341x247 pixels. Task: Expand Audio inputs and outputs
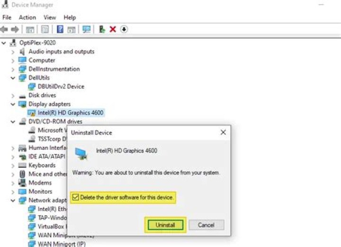(x=13, y=52)
